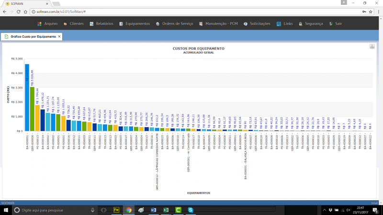Click the Ordens de Serviço gear icon
Image resolution: width=383 pixels, height=215 pixels.
coord(158,23)
